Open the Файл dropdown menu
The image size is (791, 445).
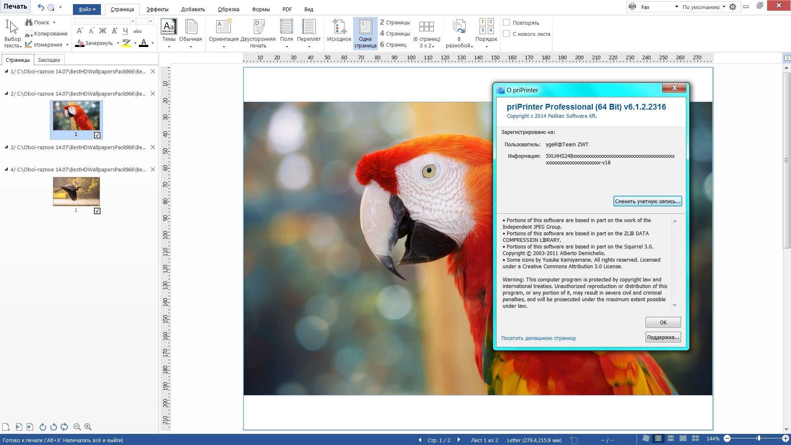coord(87,9)
